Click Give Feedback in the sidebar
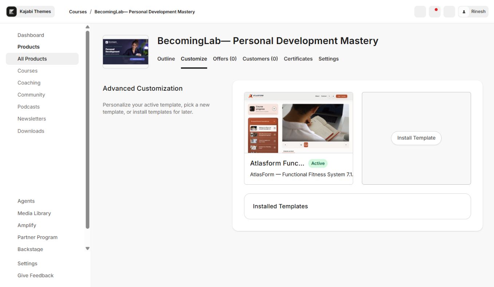The width and height of the screenshot is (494, 287). pyautogui.click(x=35, y=275)
